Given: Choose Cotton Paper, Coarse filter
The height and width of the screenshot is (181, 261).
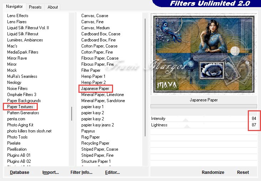Looking at the screenshot, I should click(99, 46).
